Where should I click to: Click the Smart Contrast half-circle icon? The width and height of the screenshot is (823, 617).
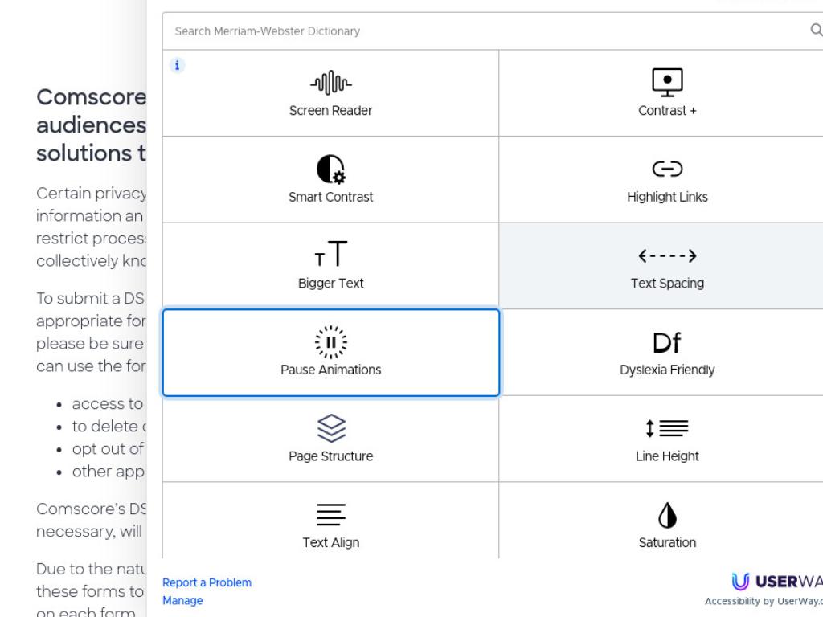(330, 169)
